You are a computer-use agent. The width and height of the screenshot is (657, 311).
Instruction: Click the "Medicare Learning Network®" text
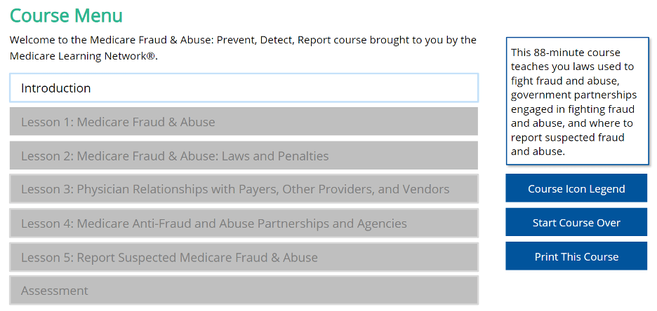(83, 56)
